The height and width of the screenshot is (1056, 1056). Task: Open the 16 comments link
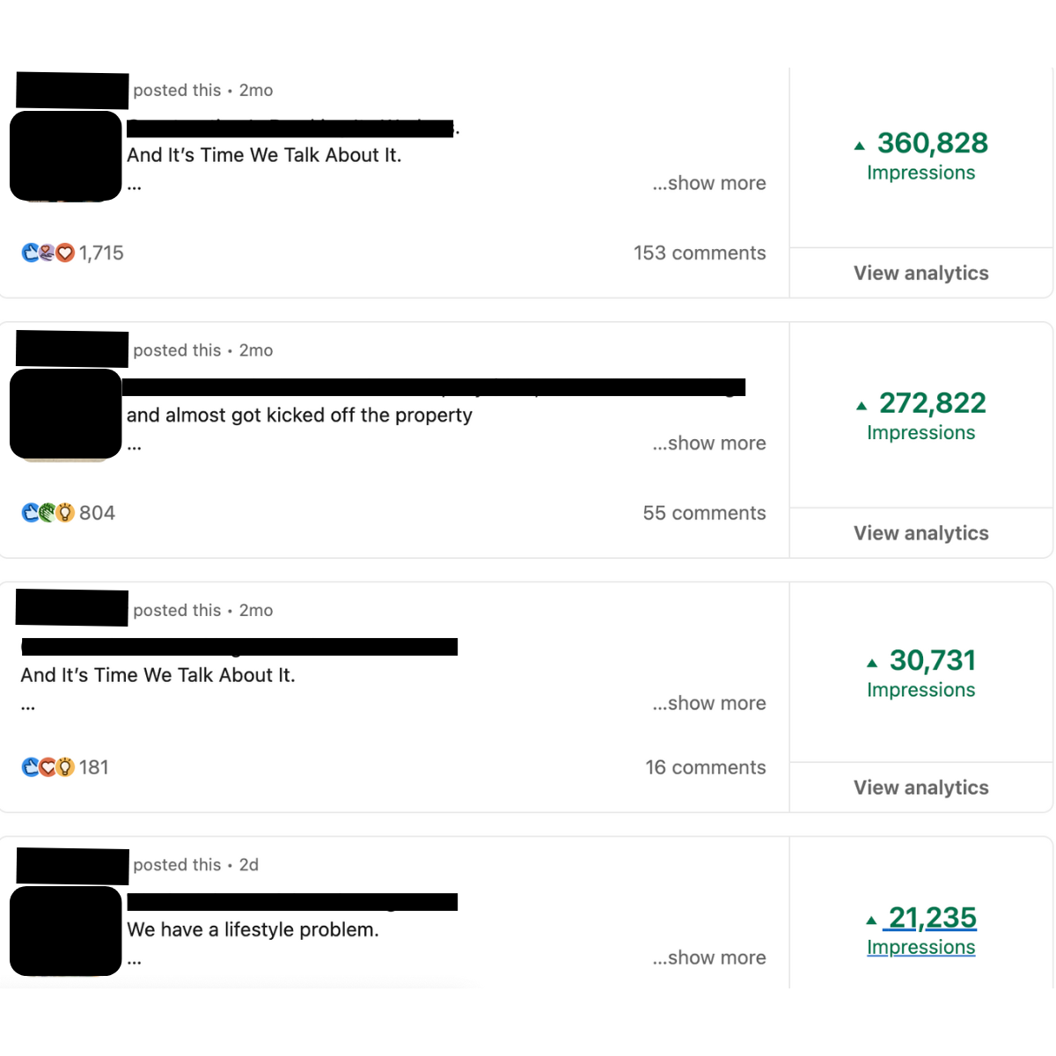pyautogui.click(x=705, y=767)
